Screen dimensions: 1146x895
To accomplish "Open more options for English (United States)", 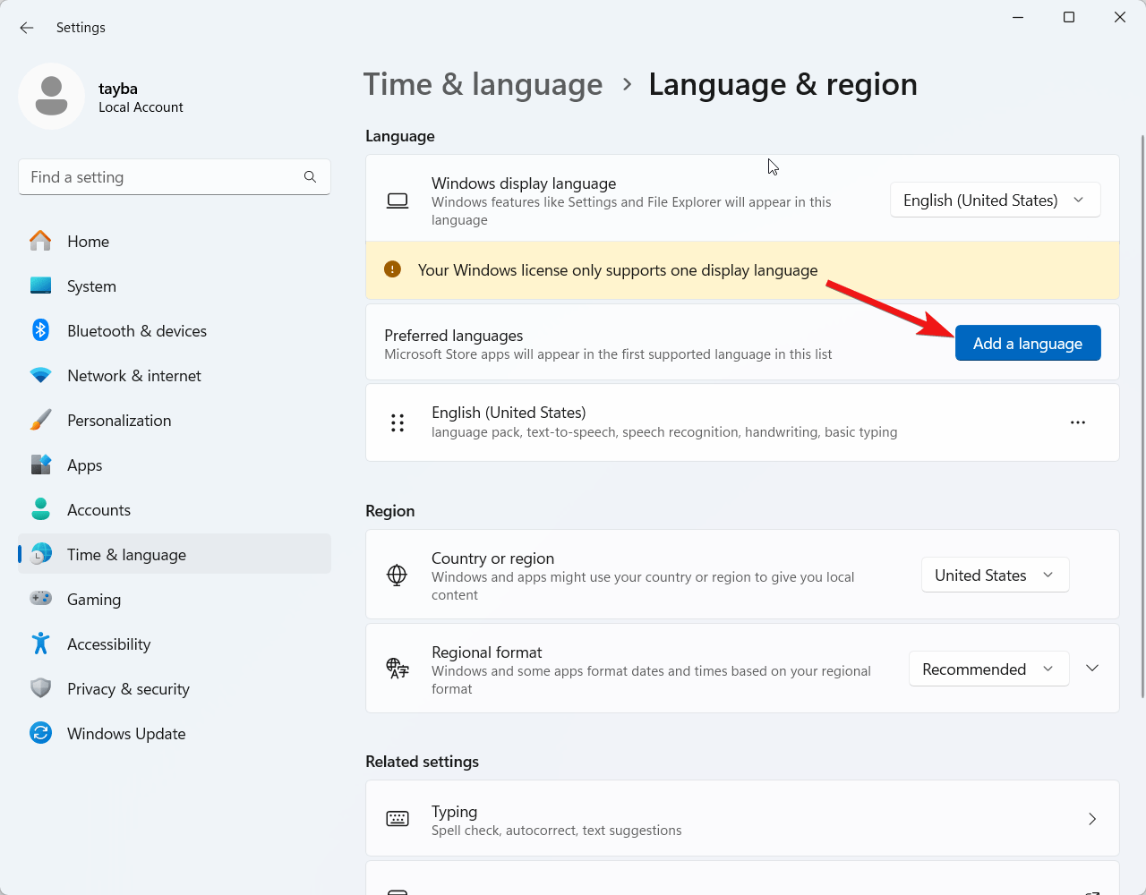I will tap(1078, 422).
